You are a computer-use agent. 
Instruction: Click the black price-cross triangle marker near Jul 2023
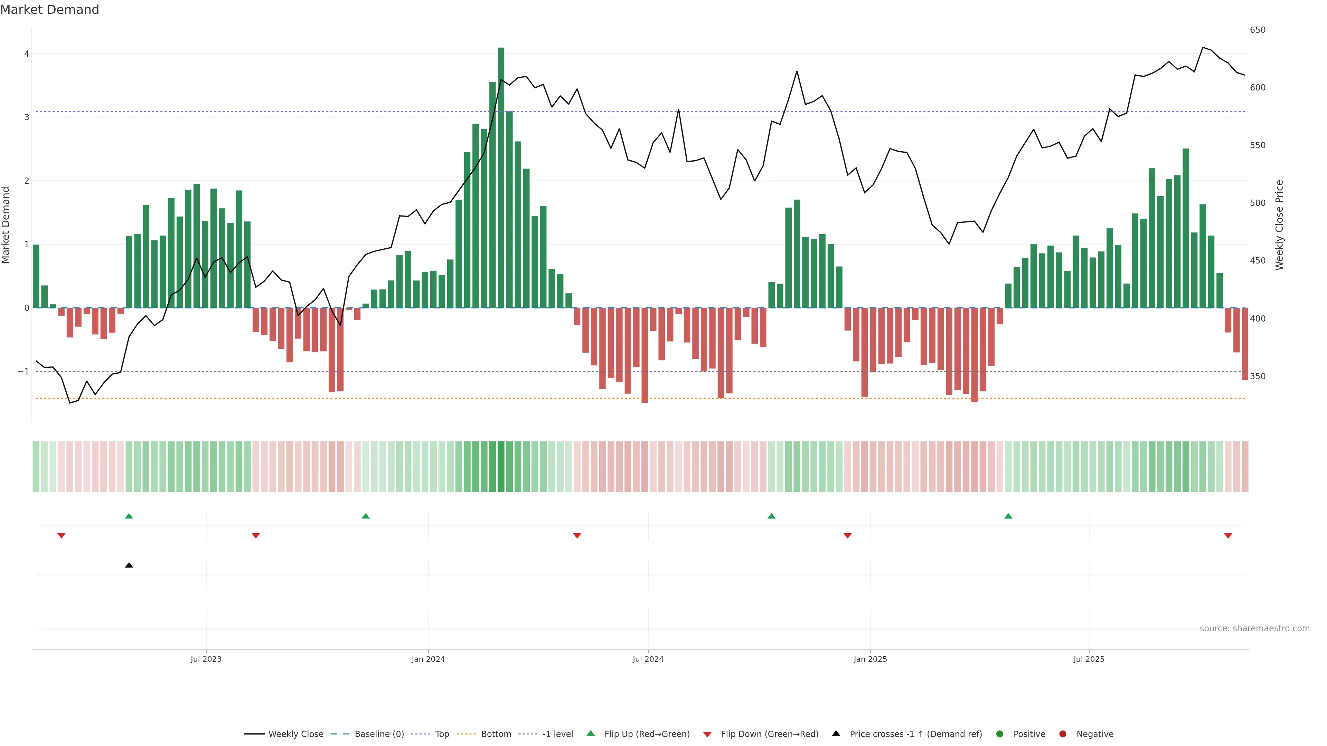pos(129,565)
